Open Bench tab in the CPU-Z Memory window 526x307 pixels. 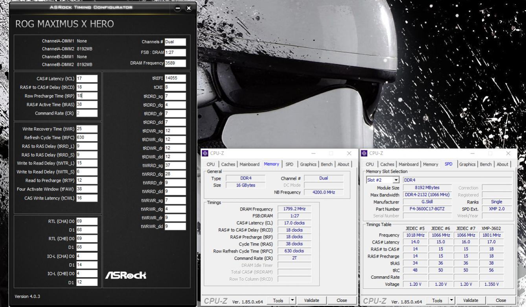point(327,164)
